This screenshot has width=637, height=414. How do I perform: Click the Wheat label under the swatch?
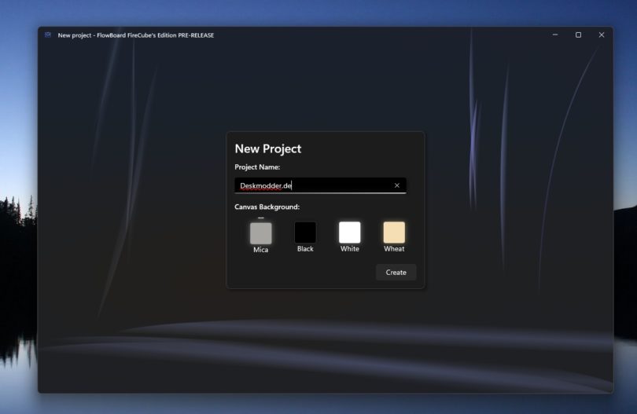pyautogui.click(x=394, y=249)
